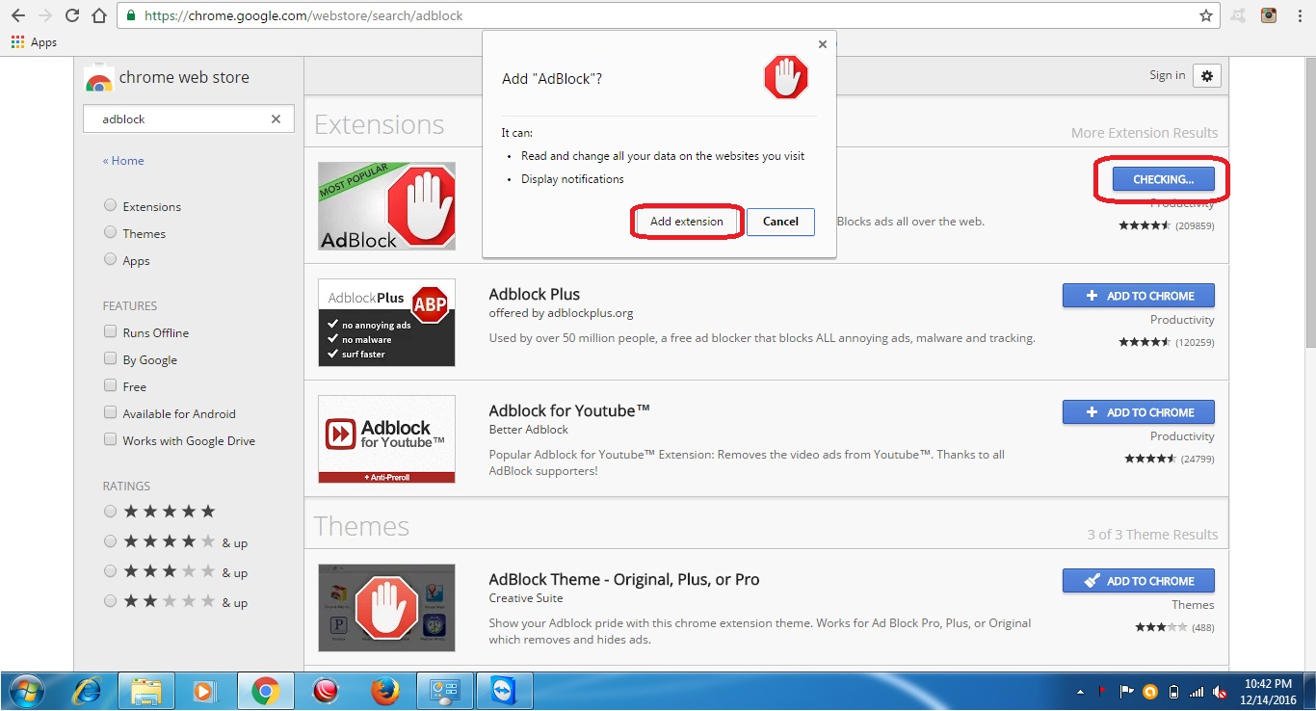
Task: Select the Apps radio filter
Action: [x=110, y=259]
